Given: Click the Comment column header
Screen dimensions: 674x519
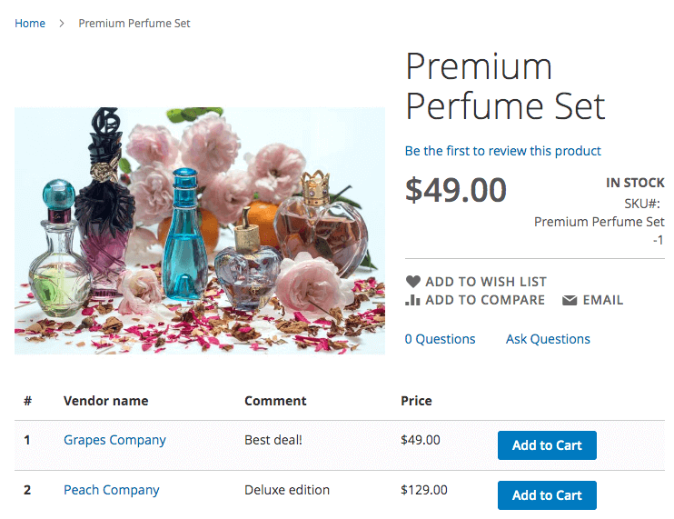Looking at the screenshot, I should 275,401.
